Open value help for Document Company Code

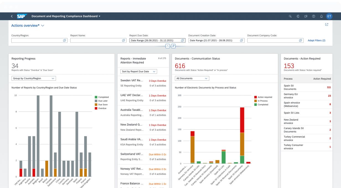pyautogui.click(x=301, y=40)
